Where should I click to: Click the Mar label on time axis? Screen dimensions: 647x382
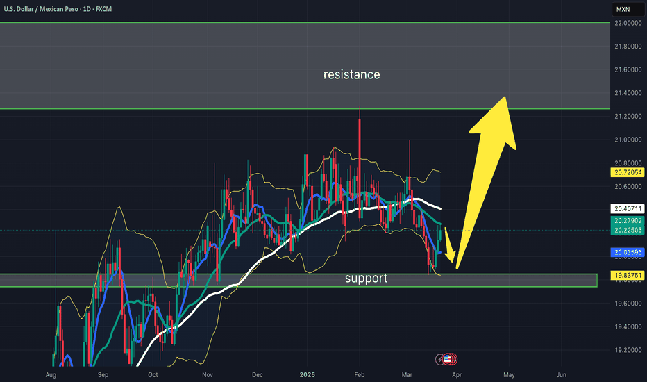(x=407, y=375)
